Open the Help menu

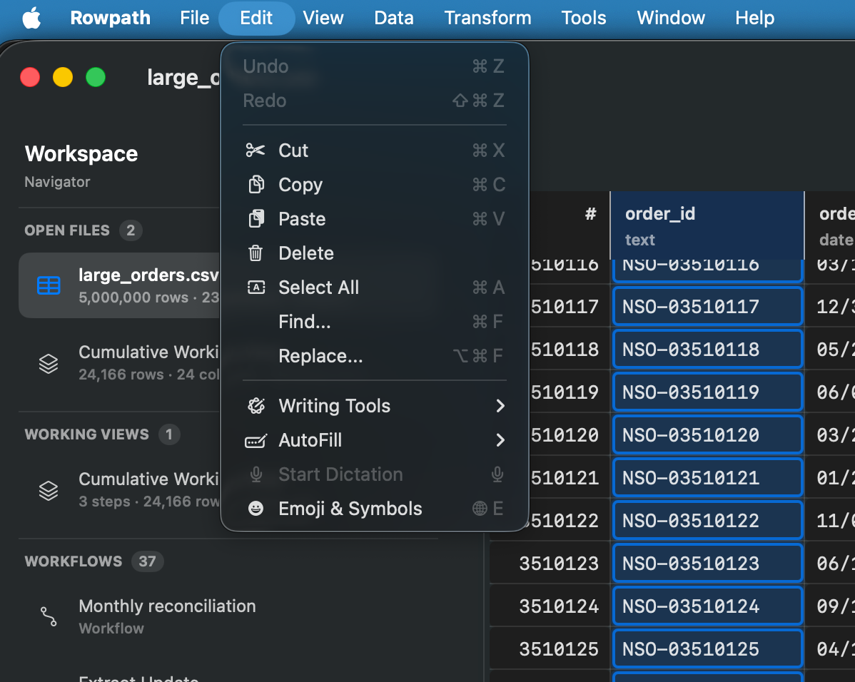(754, 18)
